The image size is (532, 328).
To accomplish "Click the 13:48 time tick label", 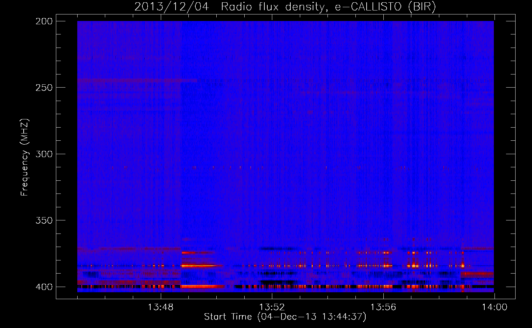I will pyautogui.click(x=160, y=307).
